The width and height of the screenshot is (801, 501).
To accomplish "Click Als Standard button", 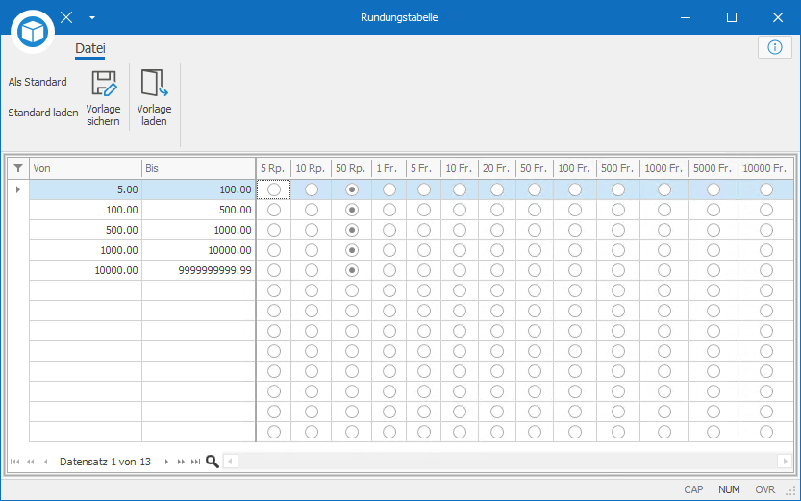I will 38,82.
